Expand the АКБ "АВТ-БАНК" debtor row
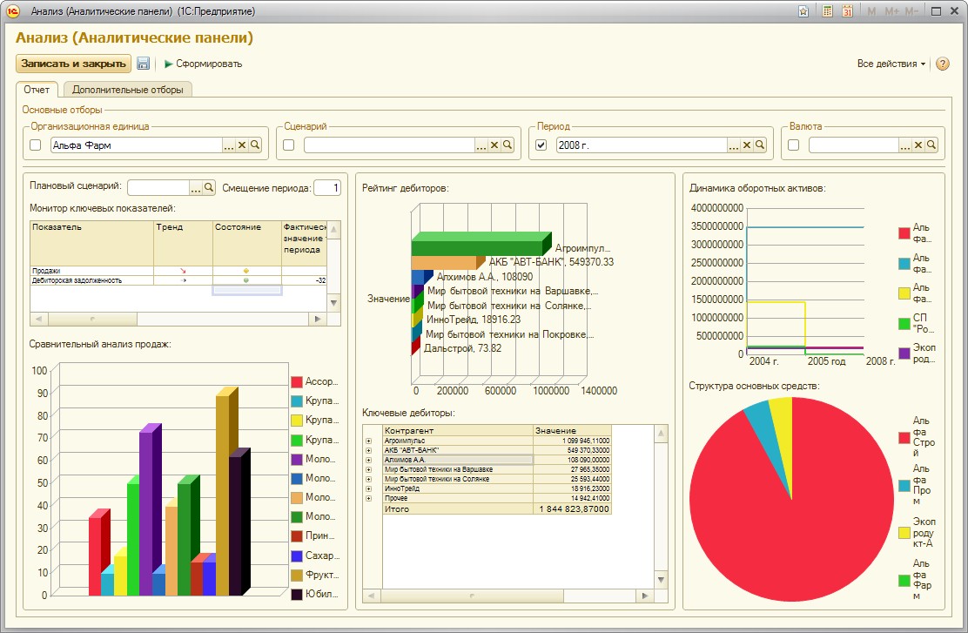The height and width of the screenshot is (633, 968). pyautogui.click(x=368, y=450)
